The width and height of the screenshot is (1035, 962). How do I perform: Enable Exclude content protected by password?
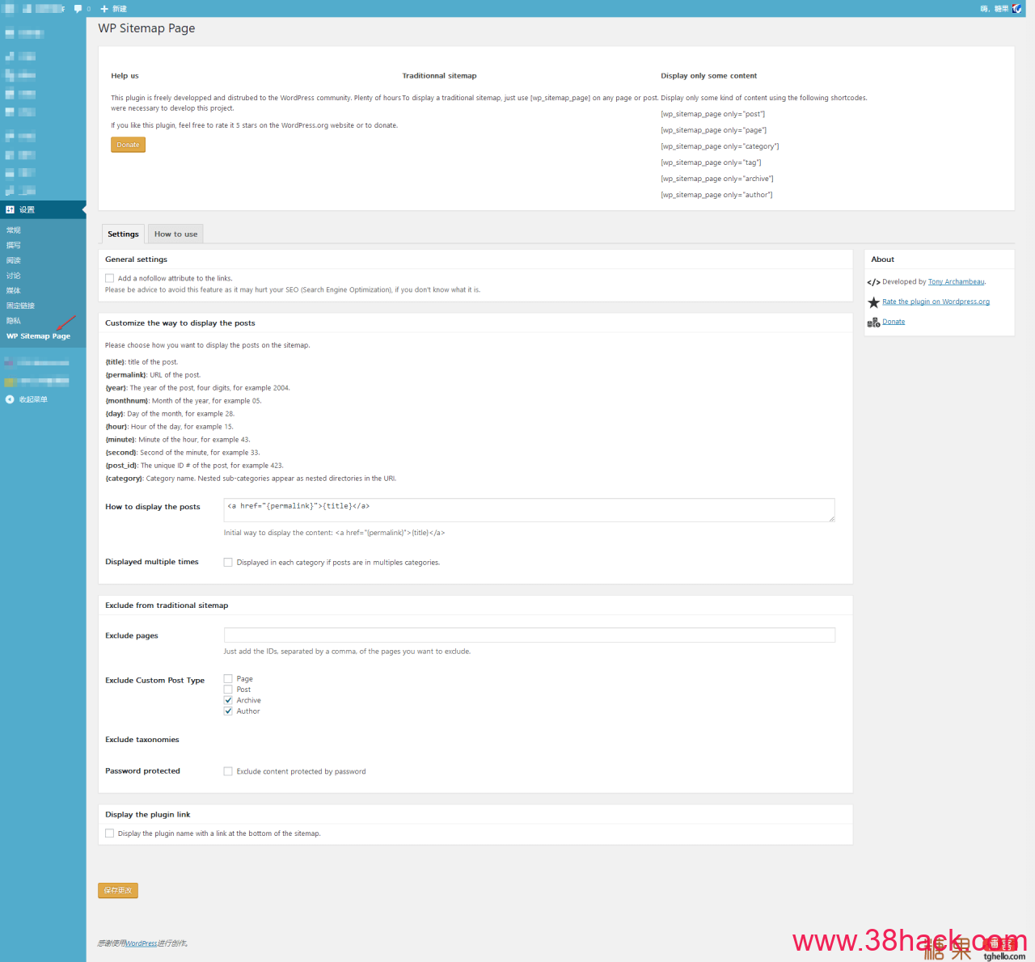(x=228, y=771)
